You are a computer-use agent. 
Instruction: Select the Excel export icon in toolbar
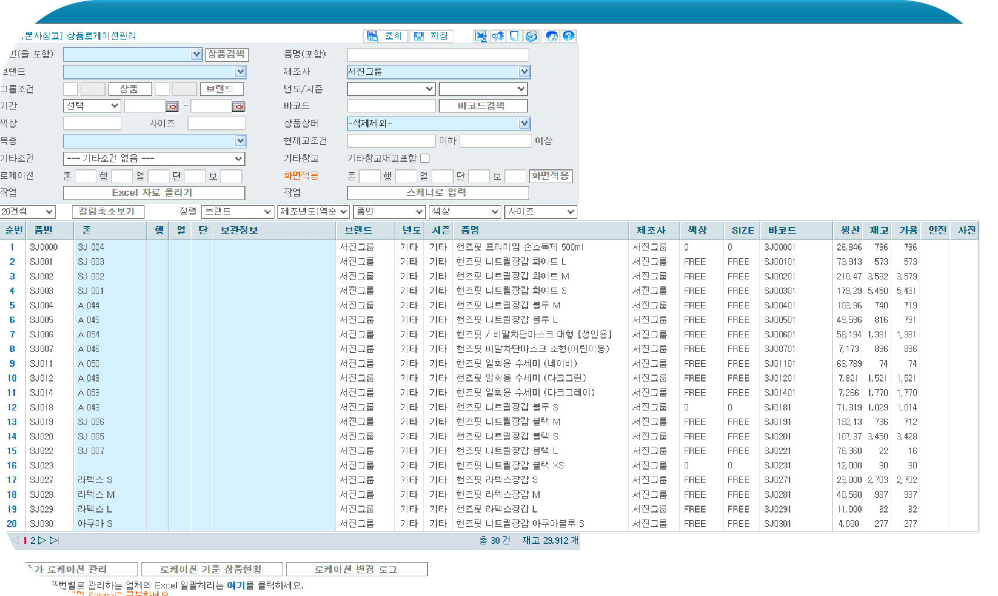coord(481,36)
